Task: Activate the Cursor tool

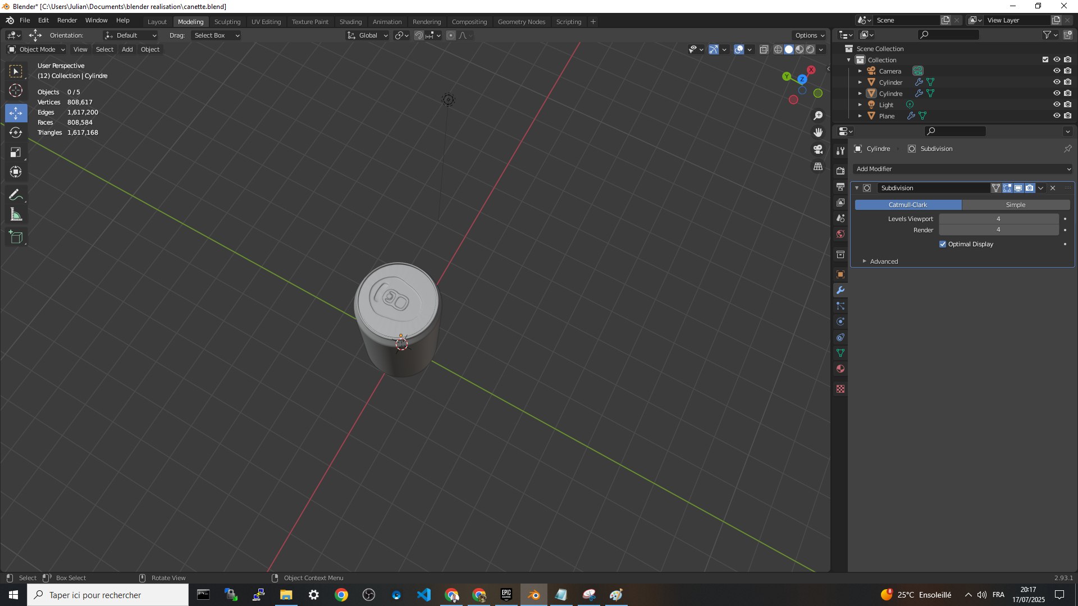Action: point(16,91)
